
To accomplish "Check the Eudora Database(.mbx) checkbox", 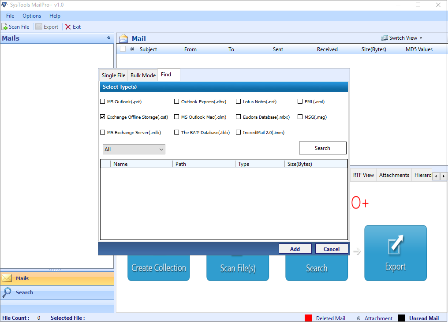I will tap(238, 117).
